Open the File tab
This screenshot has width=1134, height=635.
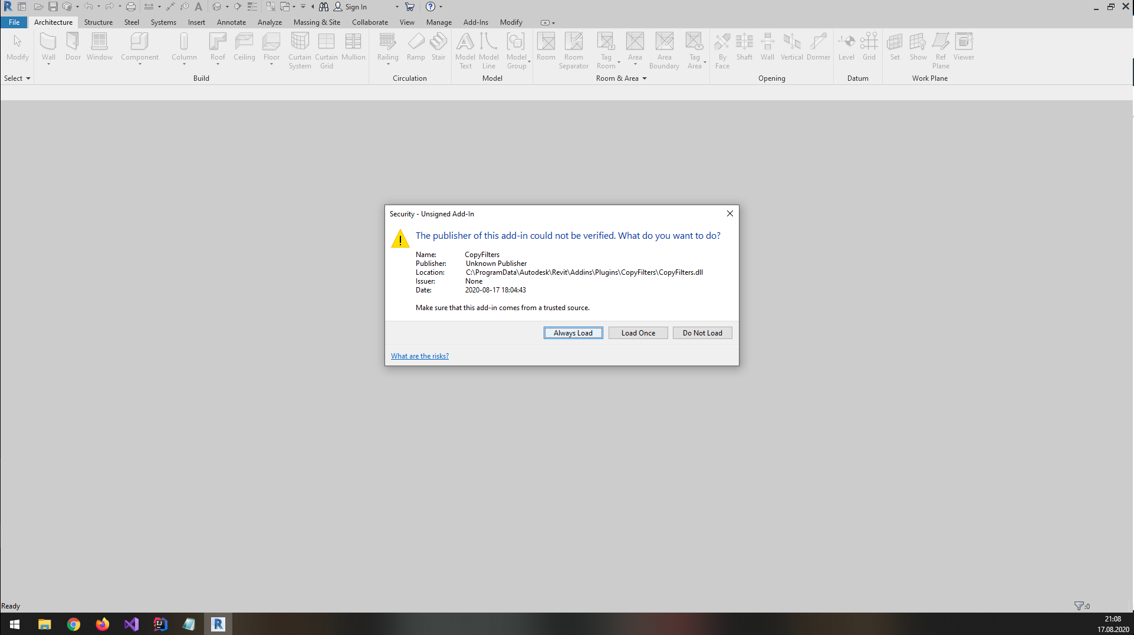[14, 22]
